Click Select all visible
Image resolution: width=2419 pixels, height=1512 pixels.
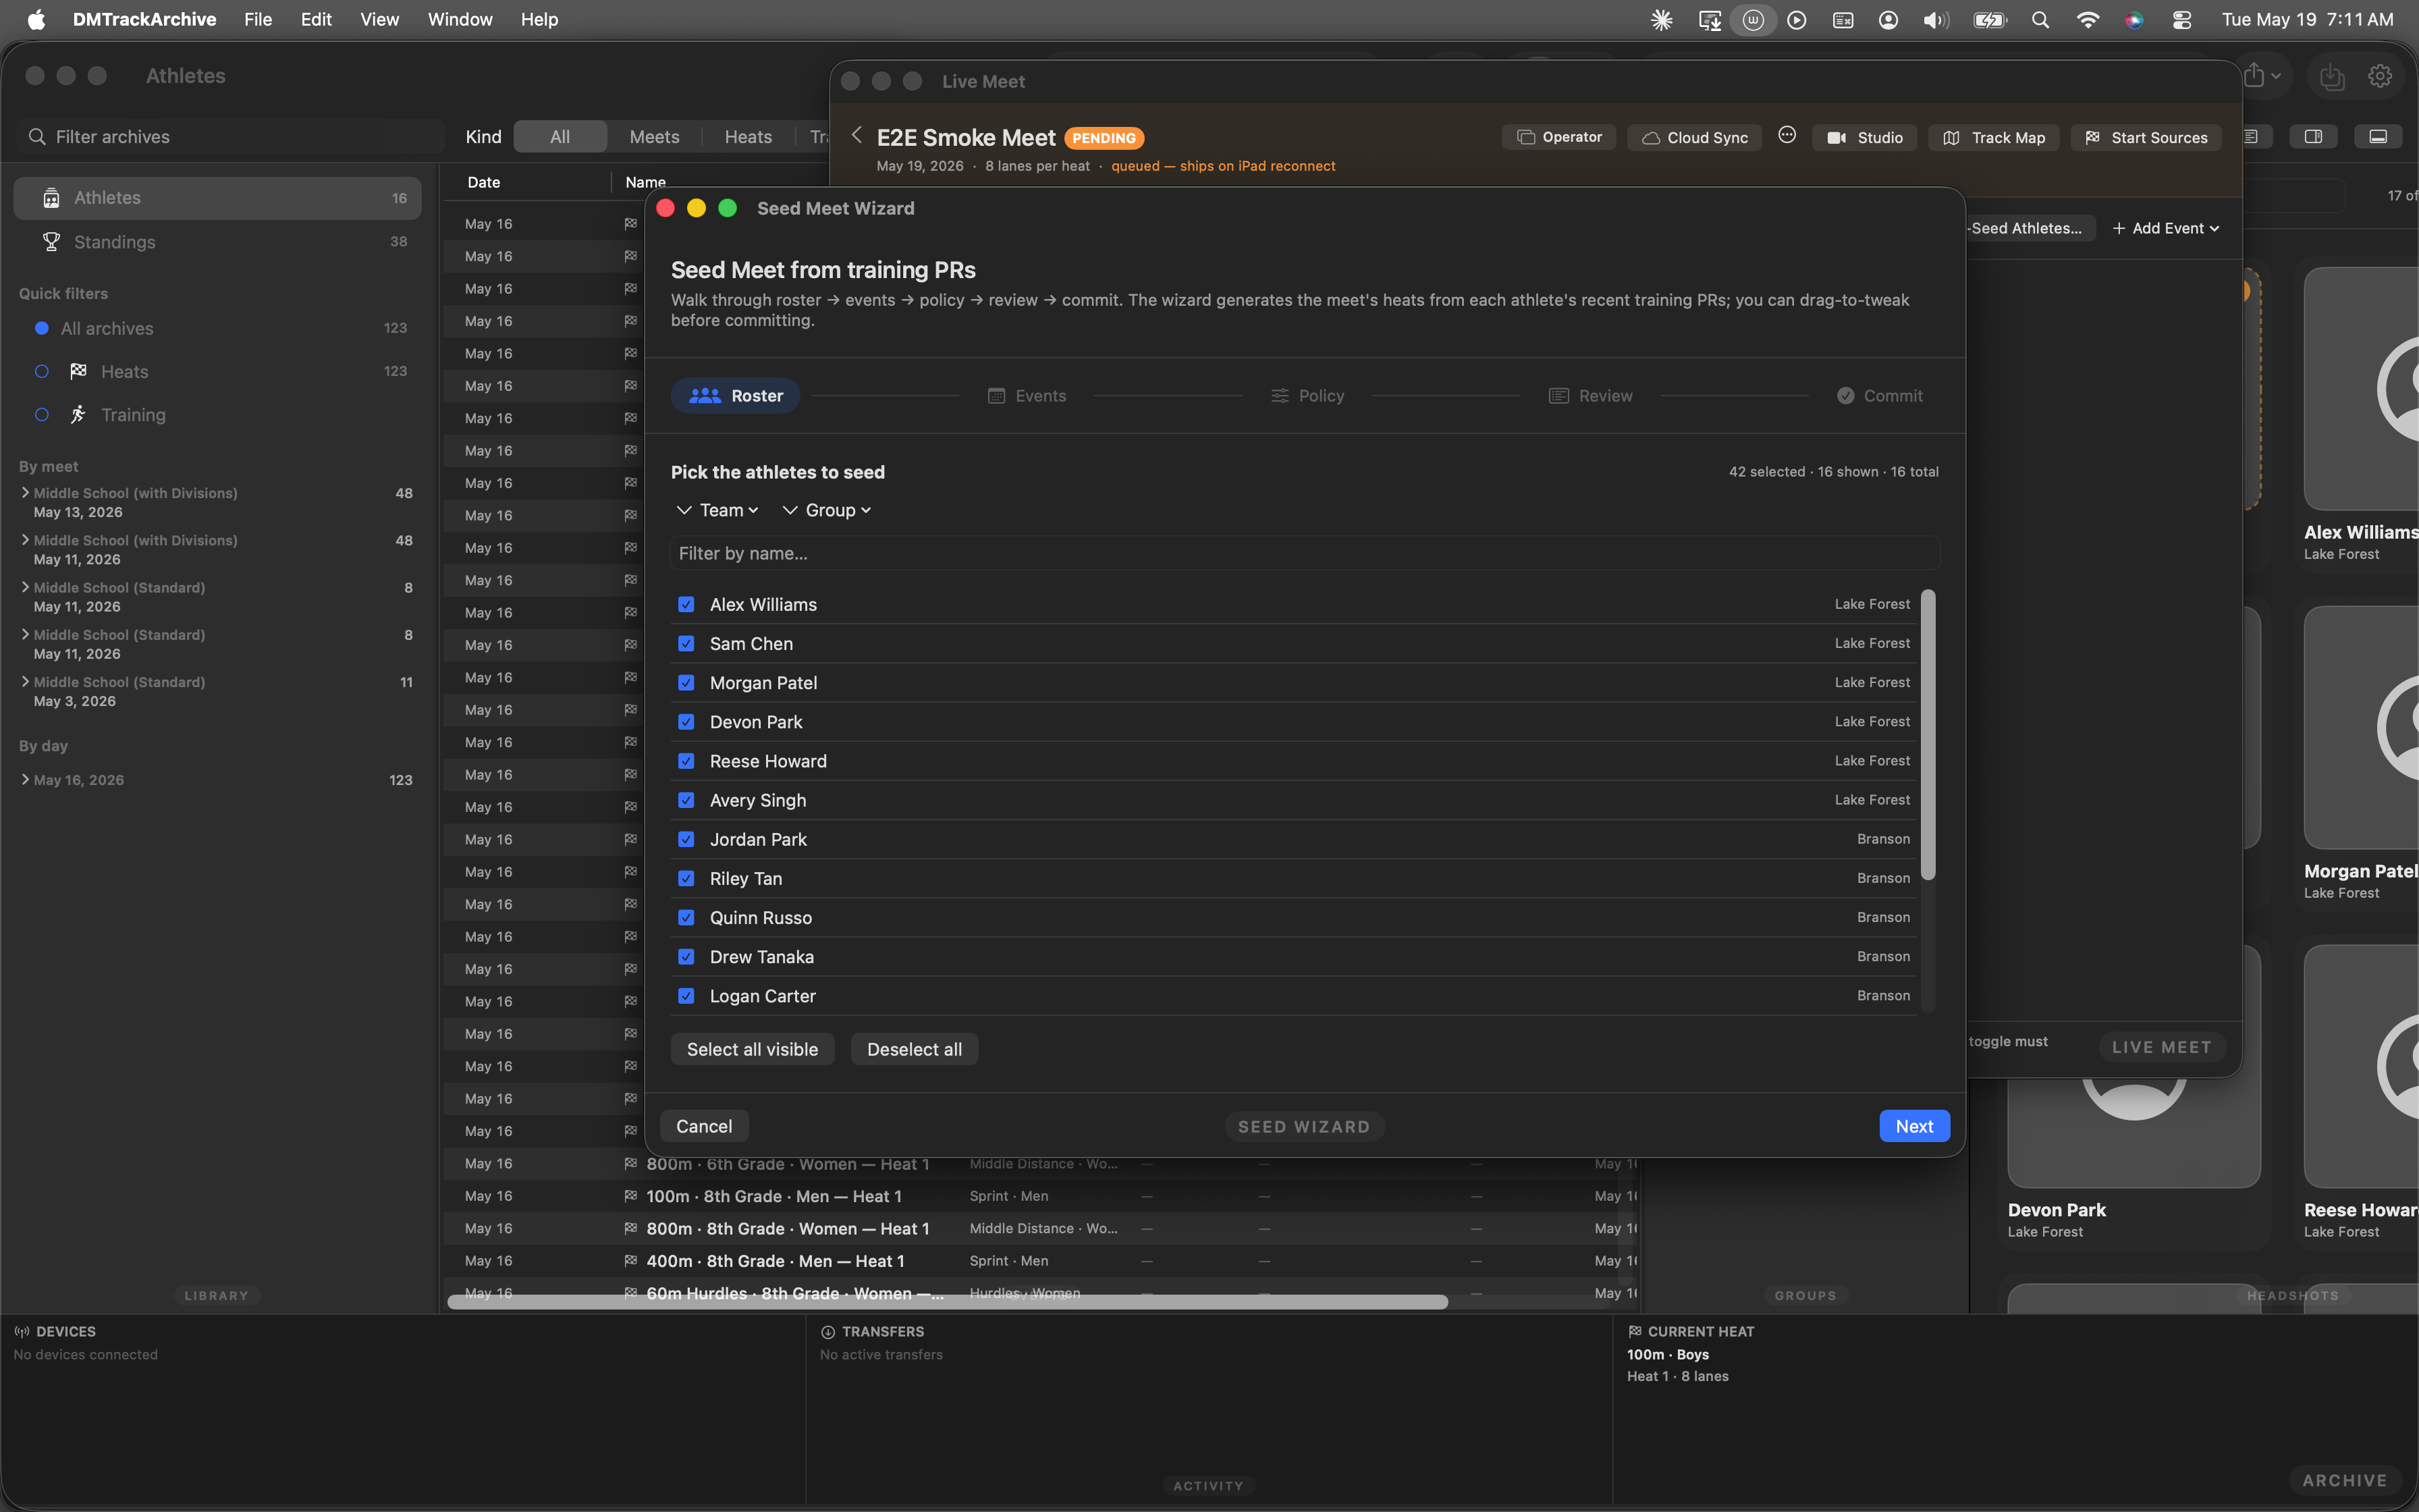pos(753,1049)
